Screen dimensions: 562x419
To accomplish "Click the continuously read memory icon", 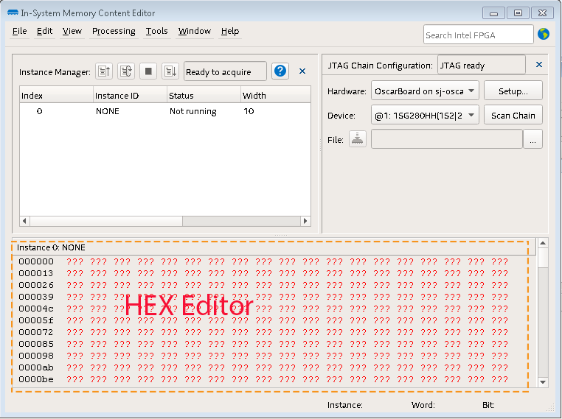I will point(126,71).
